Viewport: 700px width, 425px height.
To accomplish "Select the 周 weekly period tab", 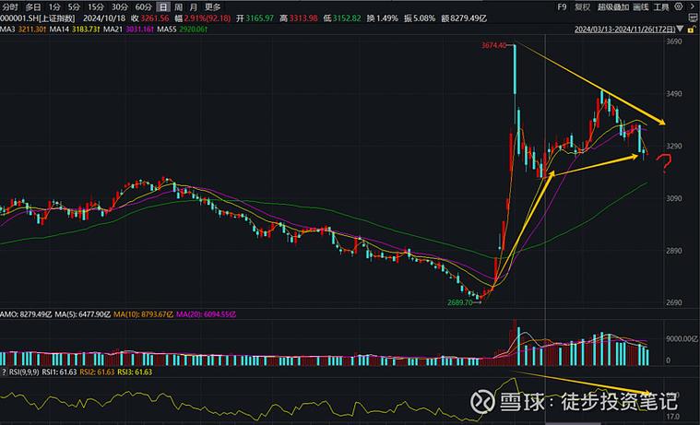I will pyautogui.click(x=177, y=6).
